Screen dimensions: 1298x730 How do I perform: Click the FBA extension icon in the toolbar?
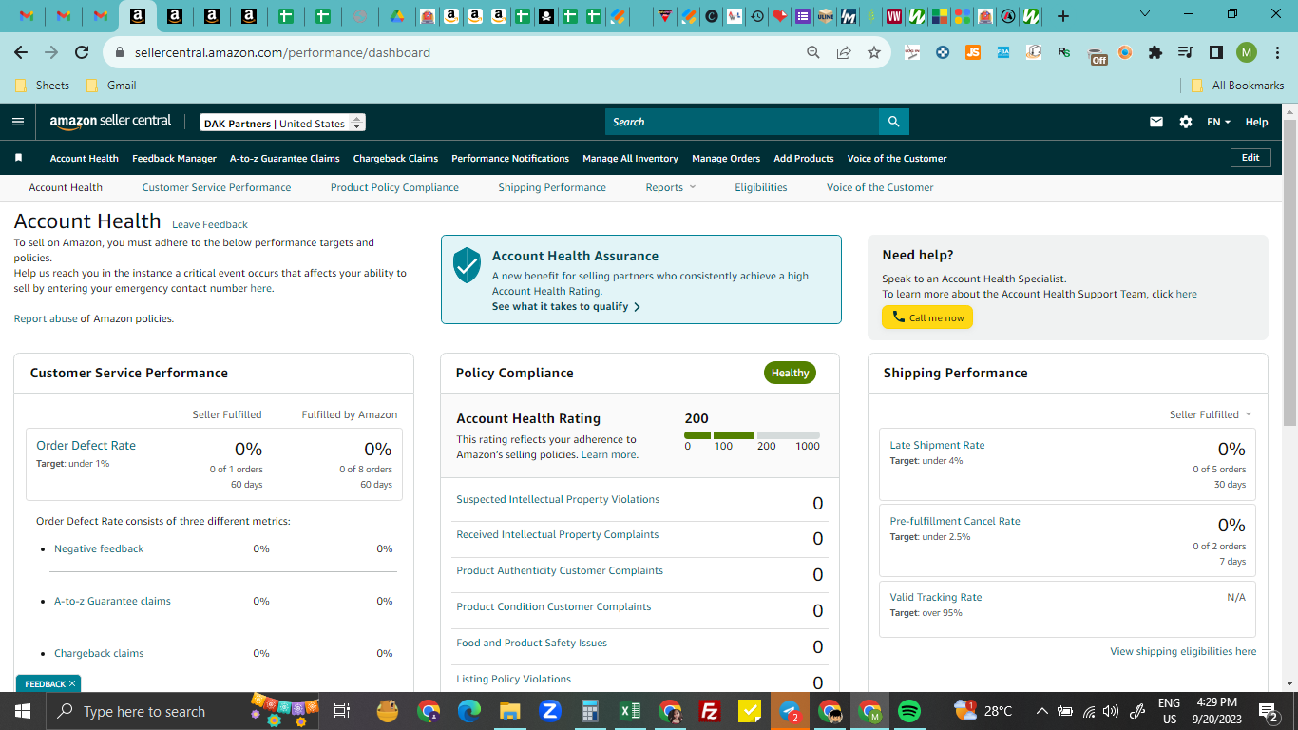1003,53
